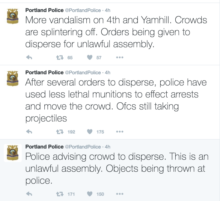Open Portland Police profile name on first tweet
Screen dimensions: 220x201
44,10
